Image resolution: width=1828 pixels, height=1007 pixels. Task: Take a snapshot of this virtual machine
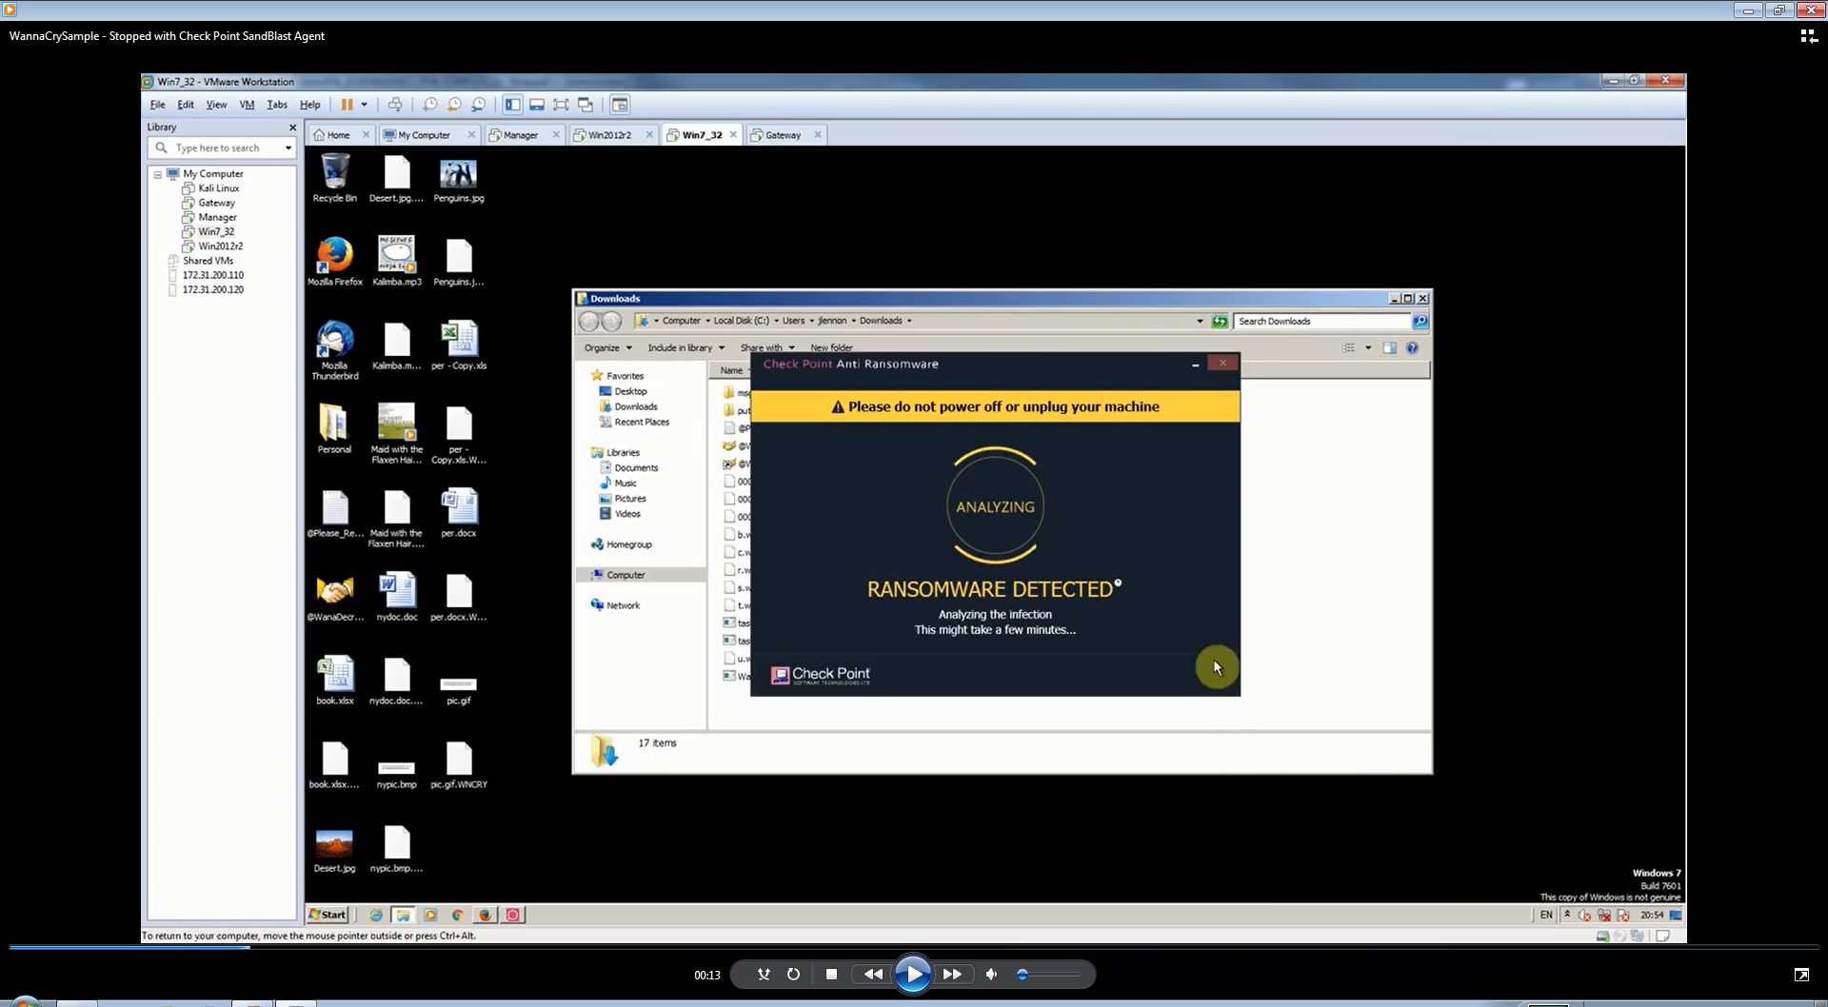click(x=430, y=105)
